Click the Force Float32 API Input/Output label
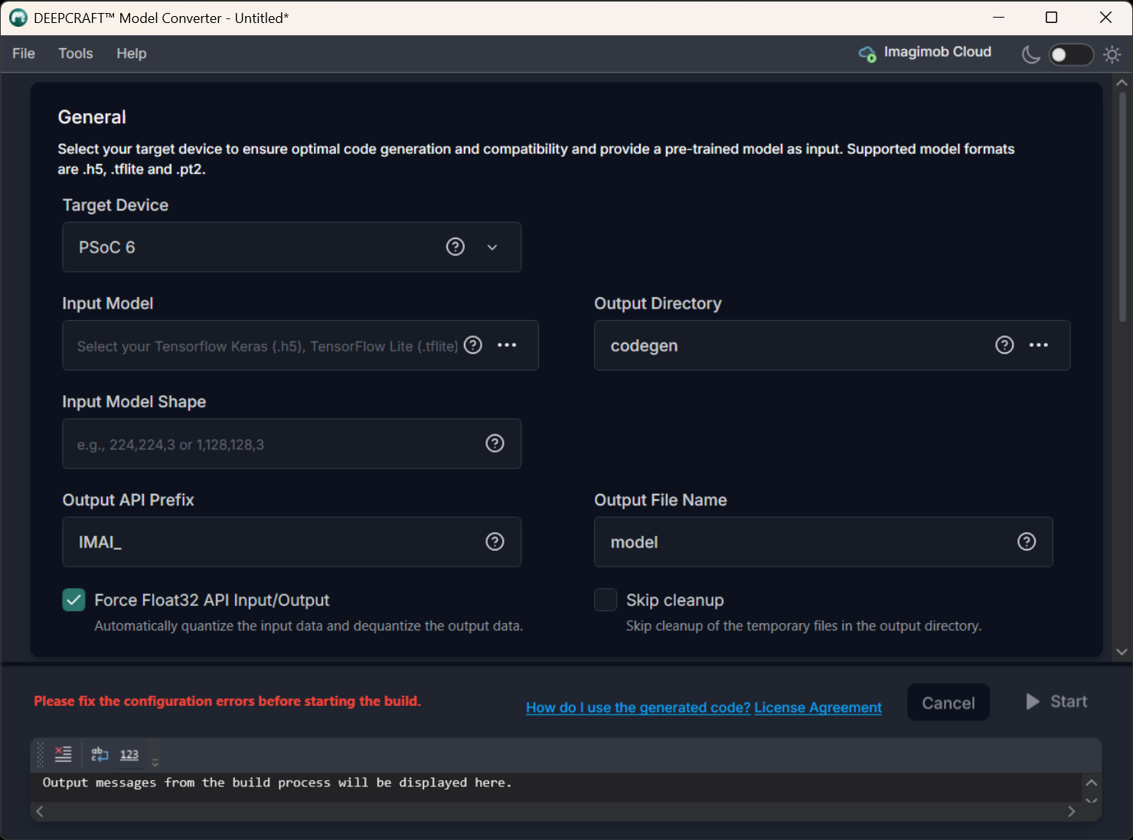The width and height of the screenshot is (1133, 840). pyautogui.click(x=212, y=600)
